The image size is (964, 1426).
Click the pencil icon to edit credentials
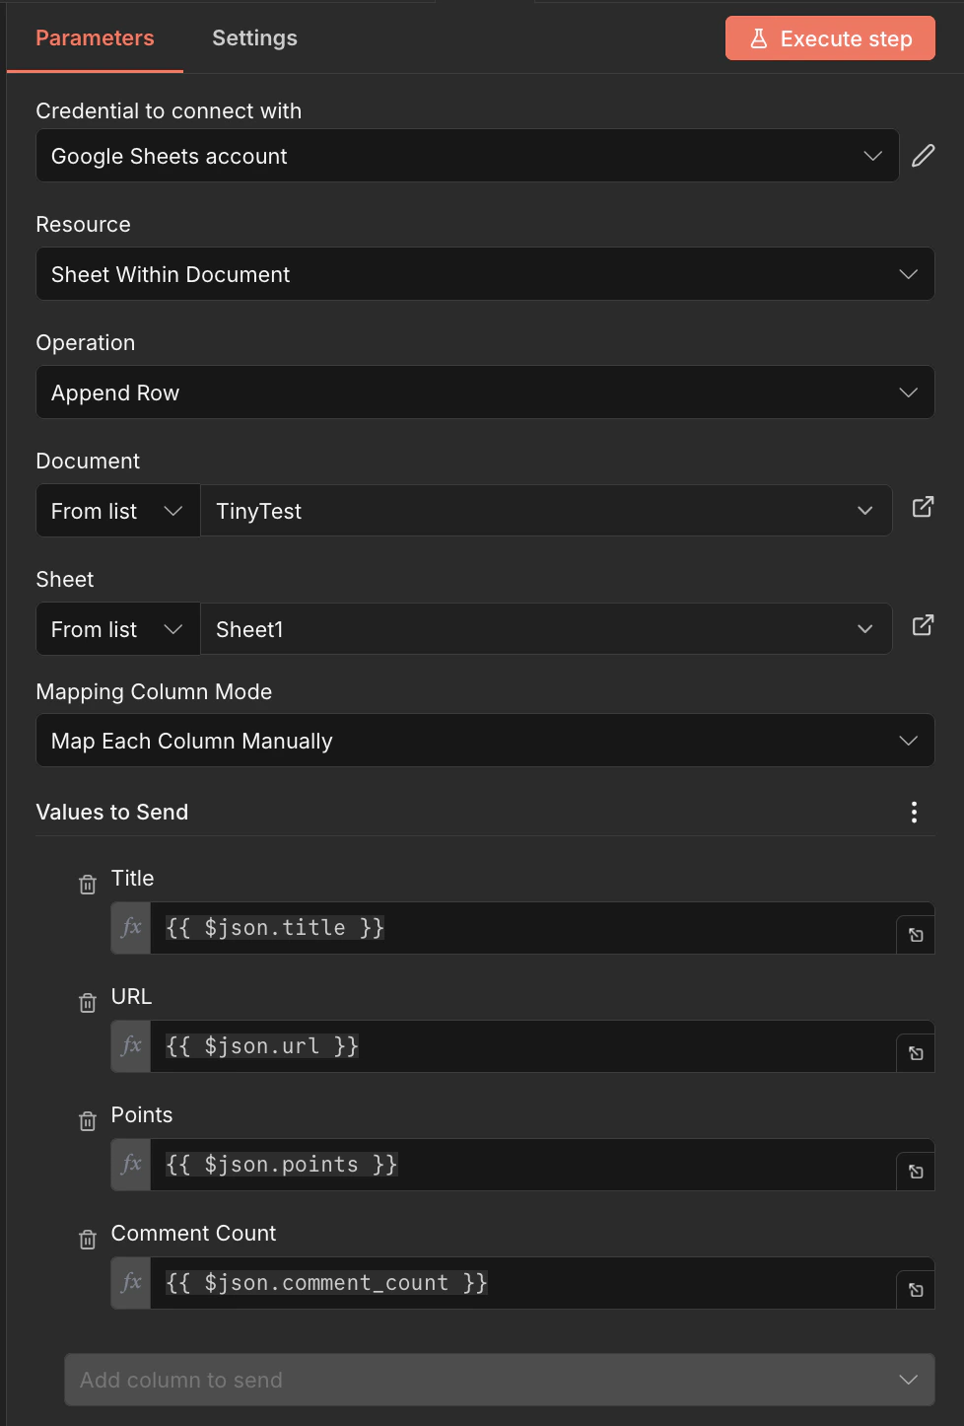pyautogui.click(x=923, y=155)
